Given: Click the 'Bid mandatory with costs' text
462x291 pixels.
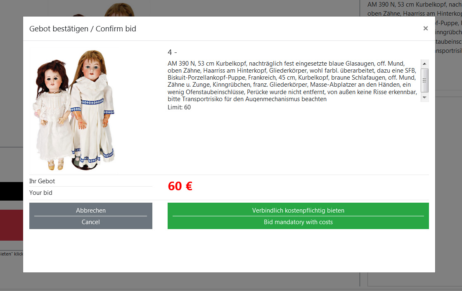Looking at the screenshot, I should tap(298, 222).
